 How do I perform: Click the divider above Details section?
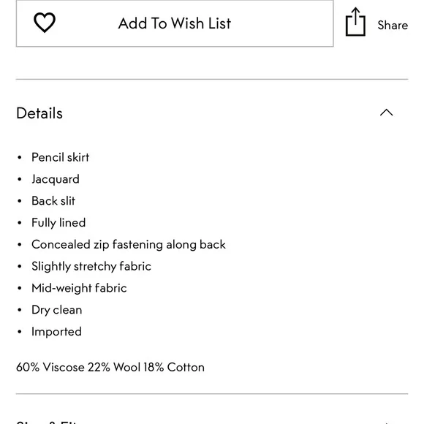(x=212, y=79)
